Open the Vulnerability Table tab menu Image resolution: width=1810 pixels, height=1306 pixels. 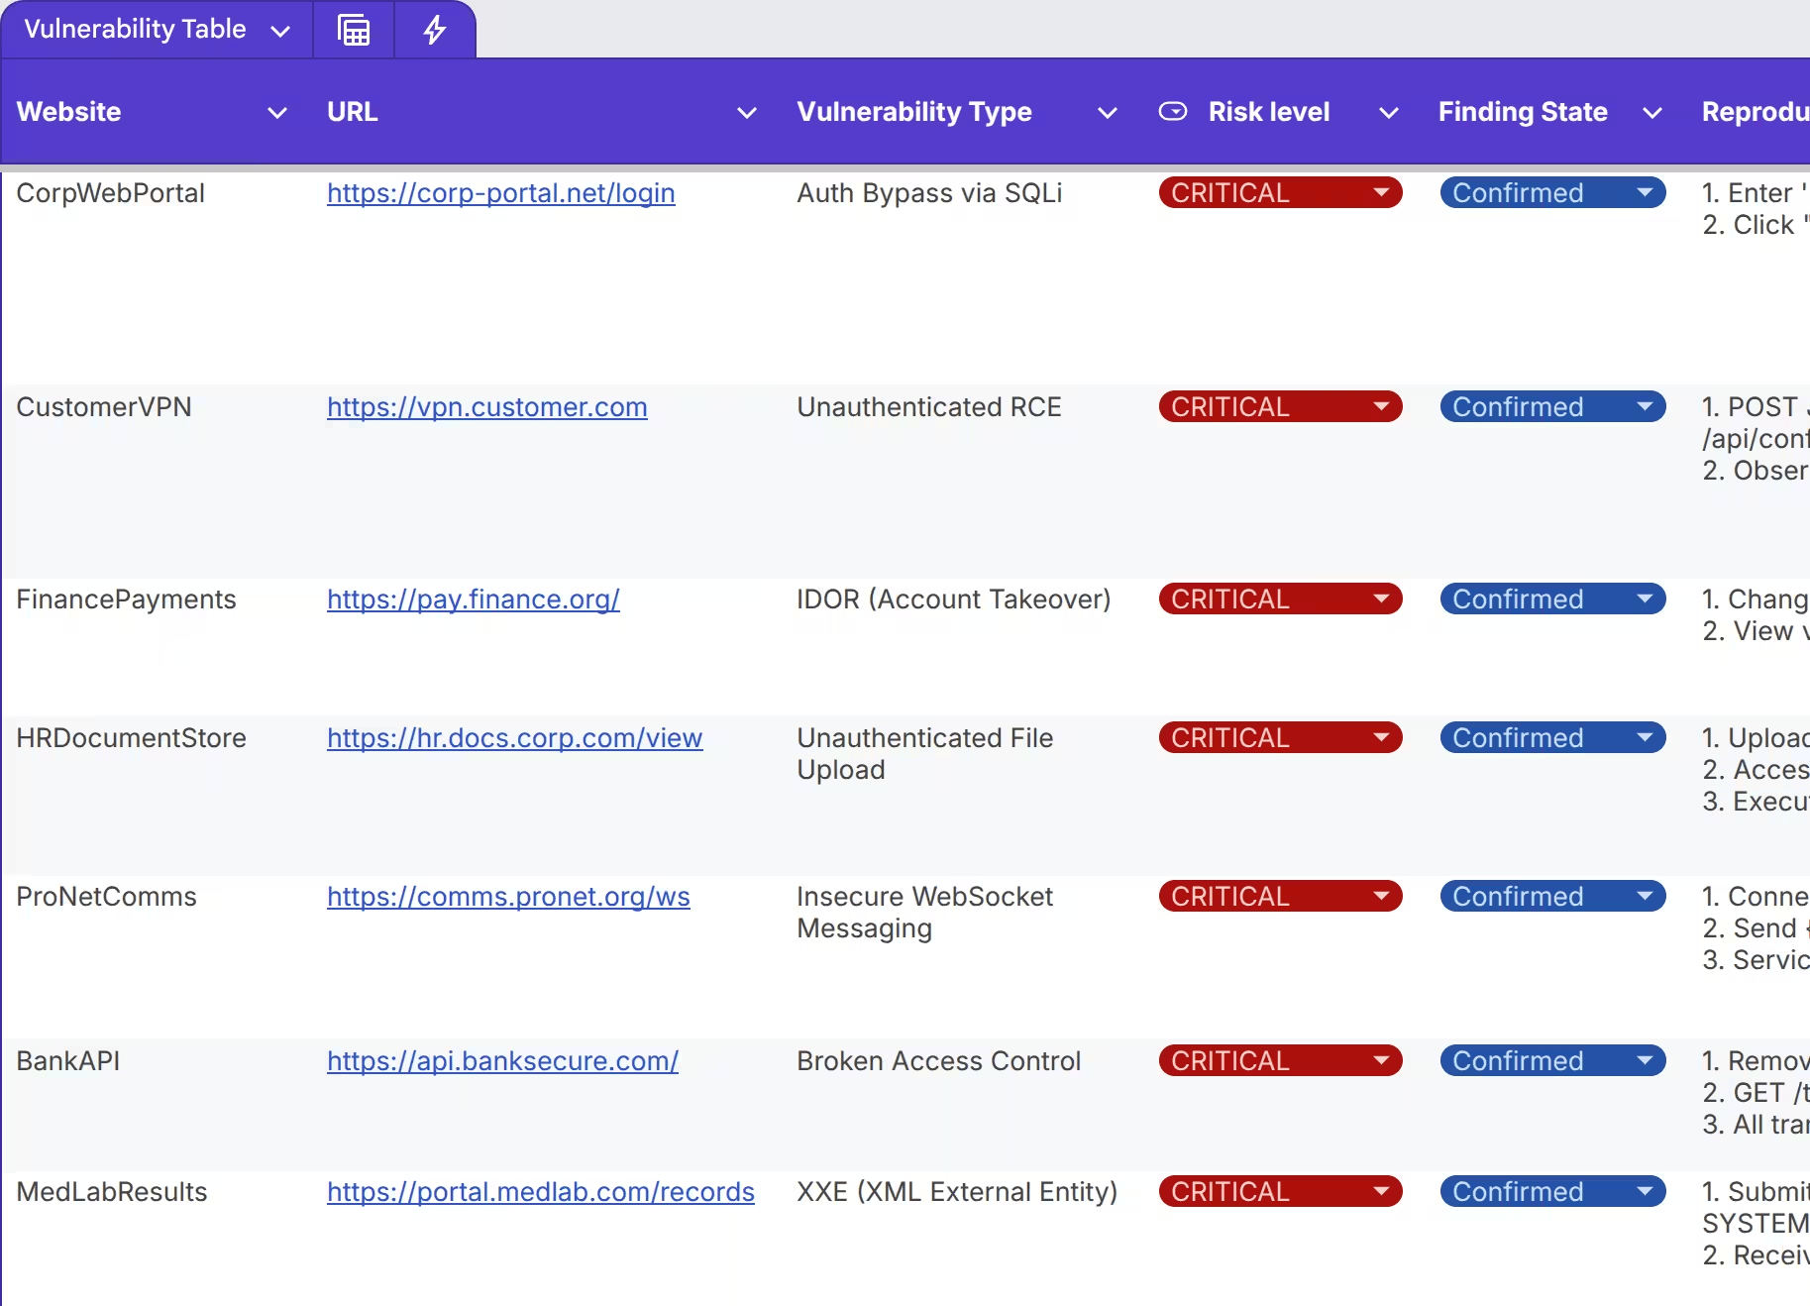coord(280,31)
